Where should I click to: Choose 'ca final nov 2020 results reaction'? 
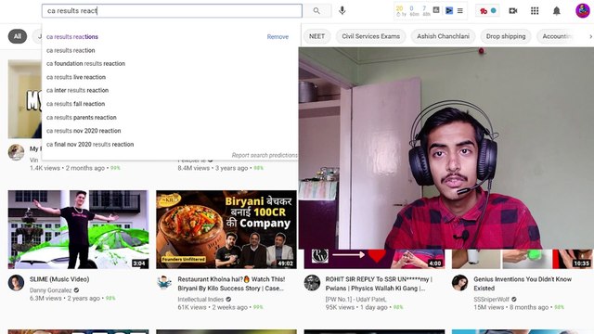(90, 145)
